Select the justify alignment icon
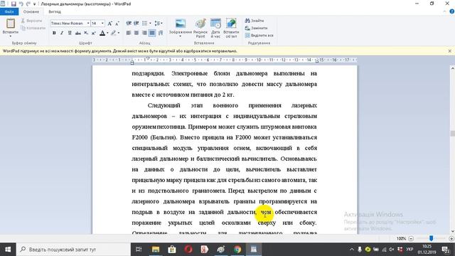This screenshot has height=256, width=455. coord(152,33)
